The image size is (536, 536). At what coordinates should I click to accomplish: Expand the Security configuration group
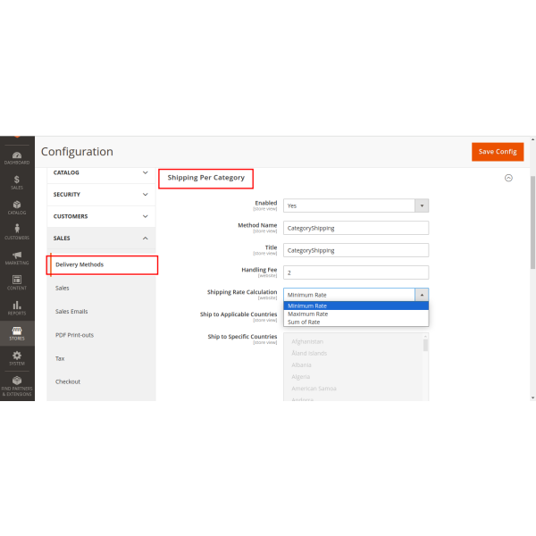click(x=101, y=194)
